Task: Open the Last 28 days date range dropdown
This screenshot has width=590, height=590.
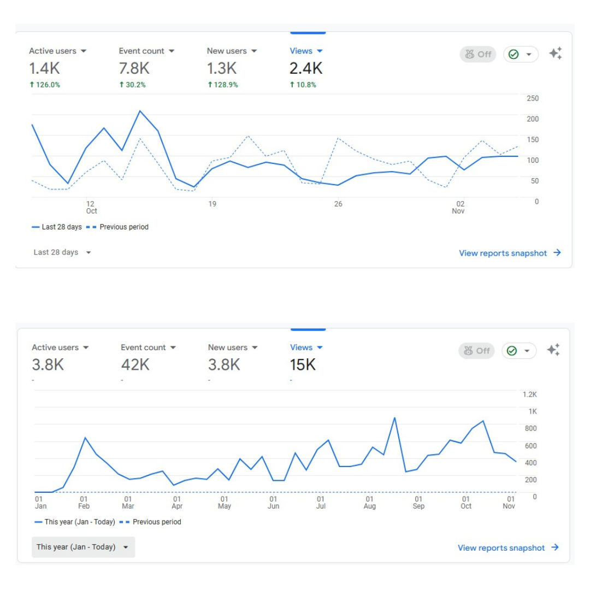Action: (62, 252)
